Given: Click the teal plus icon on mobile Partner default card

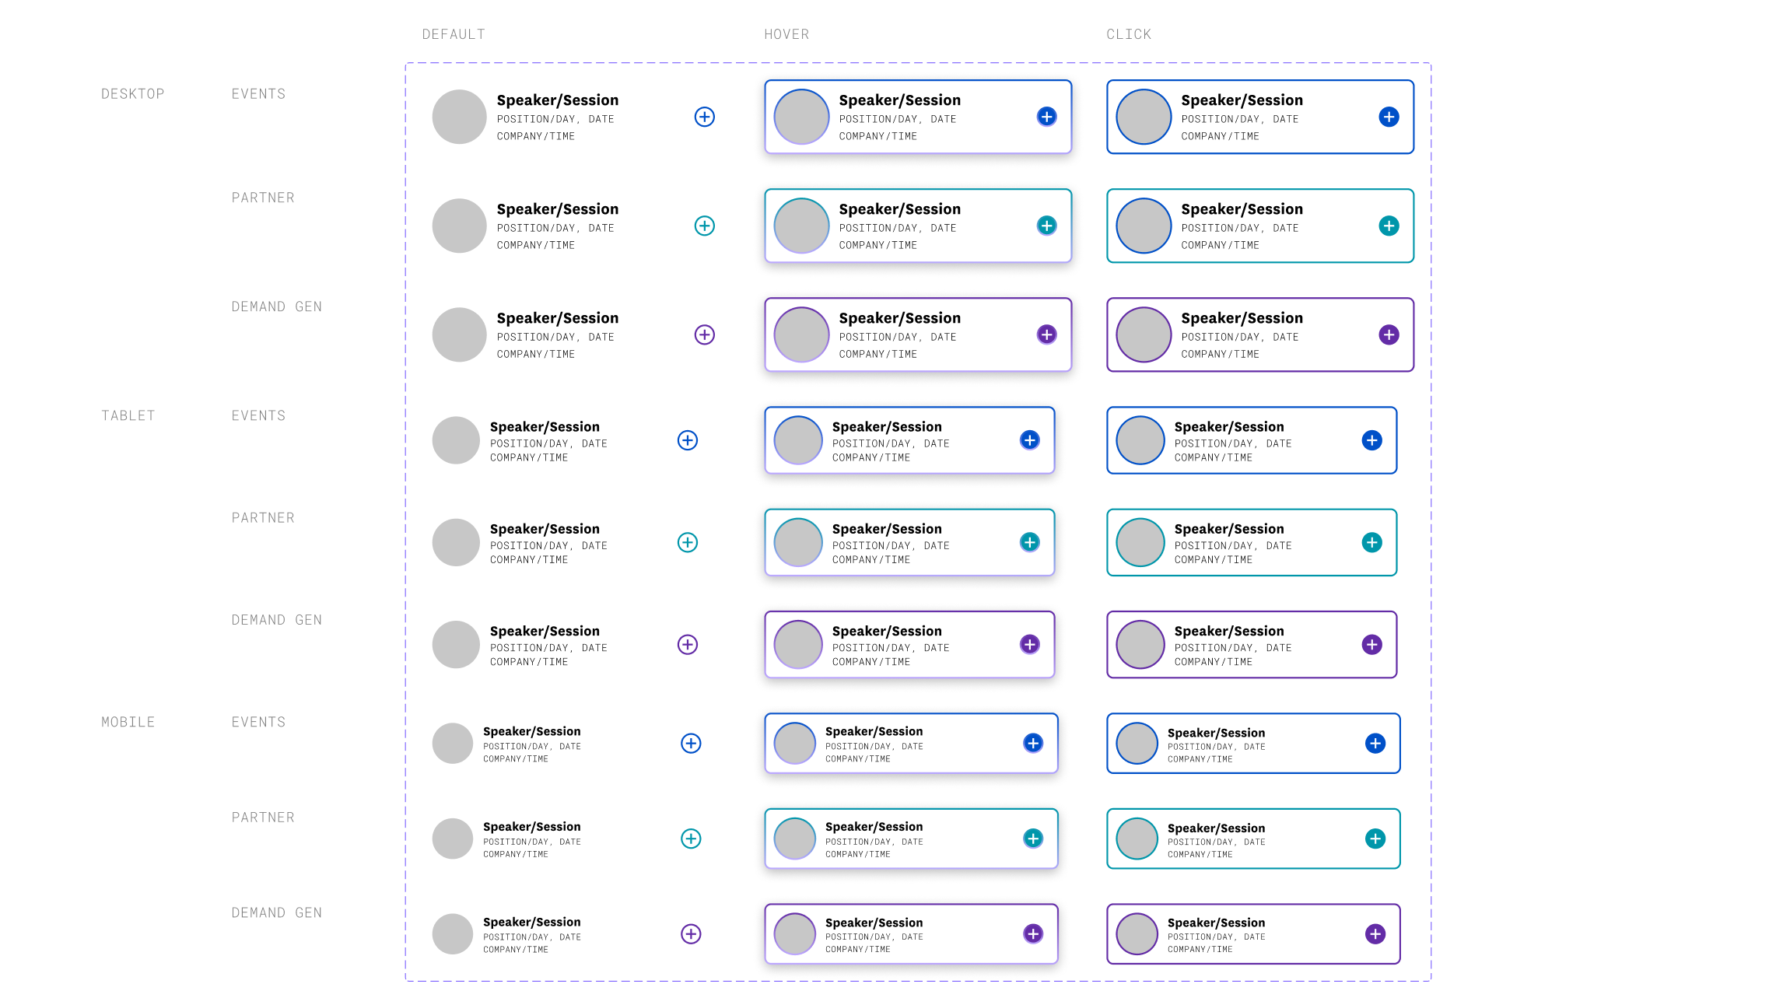Looking at the screenshot, I should (690, 839).
